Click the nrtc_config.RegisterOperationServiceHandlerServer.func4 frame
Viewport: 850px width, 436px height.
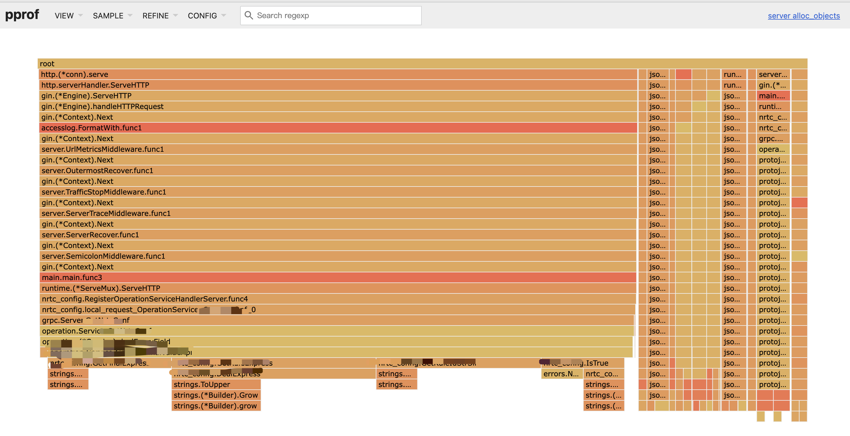click(337, 299)
